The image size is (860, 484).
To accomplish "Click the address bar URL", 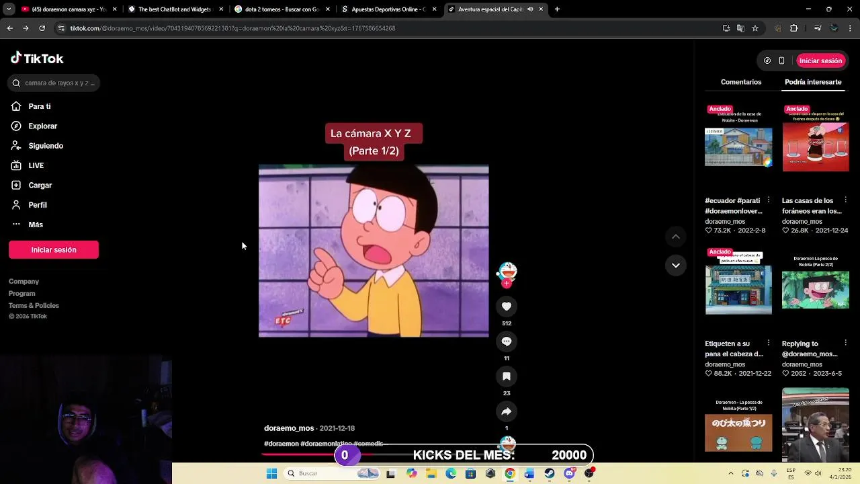I will click(232, 28).
